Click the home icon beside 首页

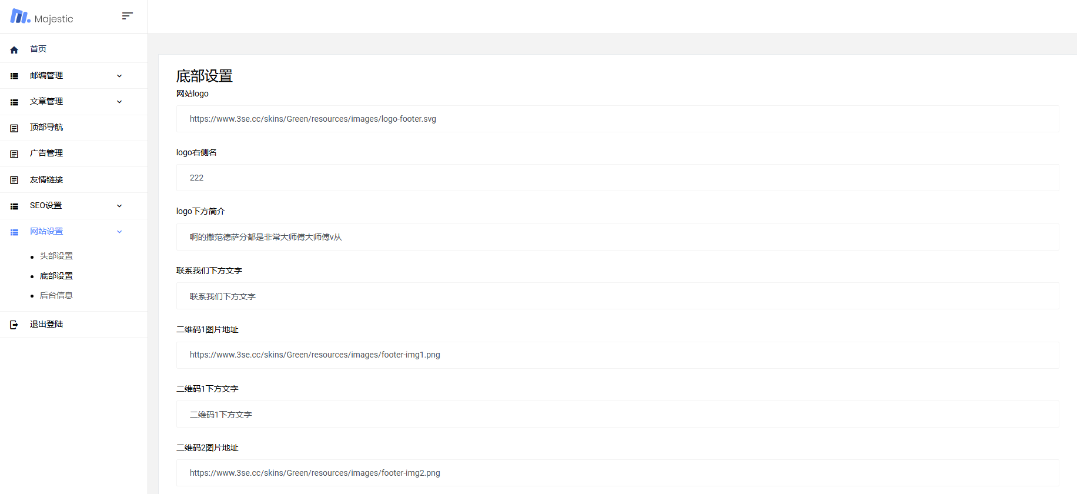(x=14, y=50)
